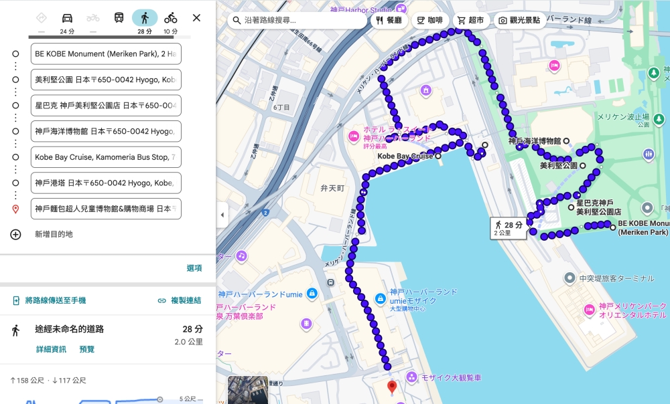Click the 咖啡 coffee filter icon
The width and height of the screenshot is (670, 404).
pos(431,20)
